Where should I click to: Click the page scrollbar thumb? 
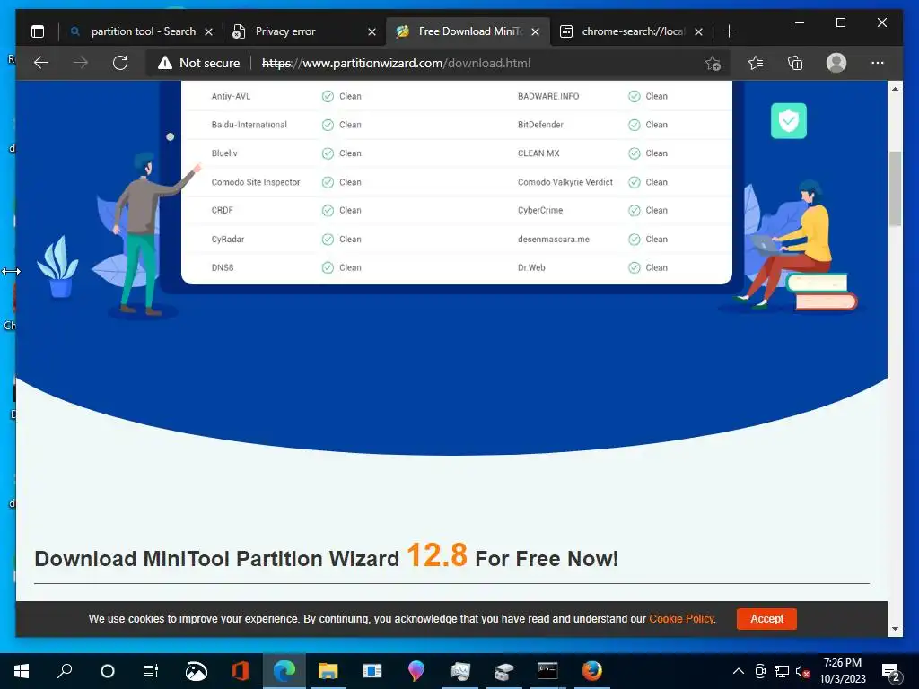tap(895, 188)
